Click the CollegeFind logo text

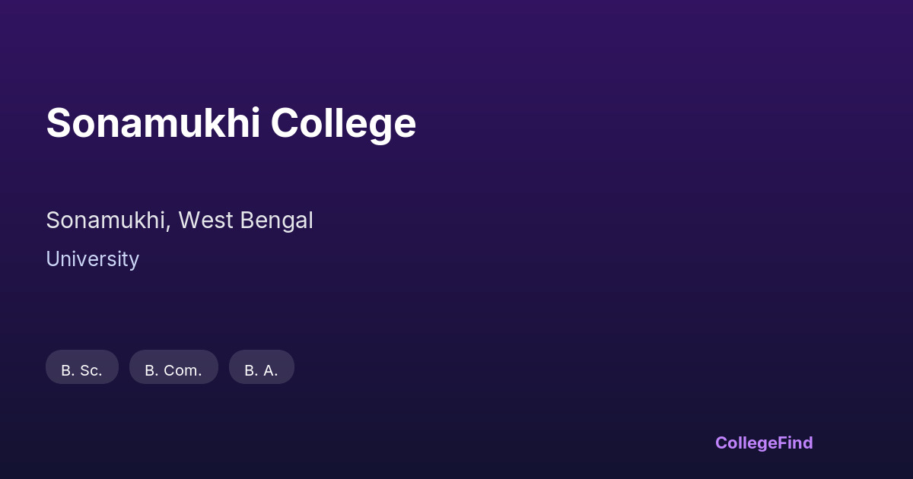click(764, 443)
